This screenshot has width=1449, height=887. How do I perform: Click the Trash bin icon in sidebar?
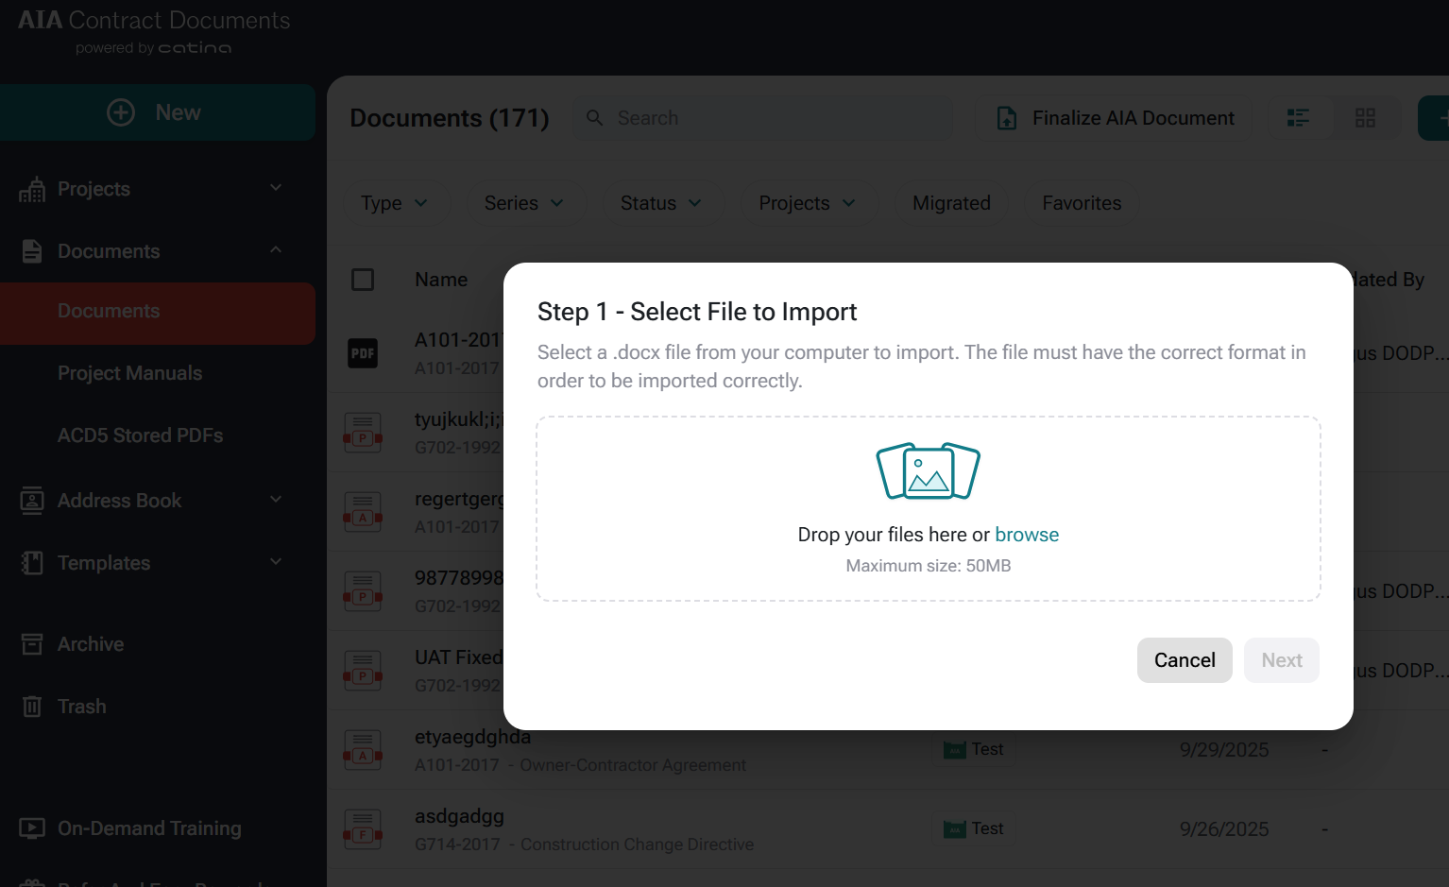point(32,707)
